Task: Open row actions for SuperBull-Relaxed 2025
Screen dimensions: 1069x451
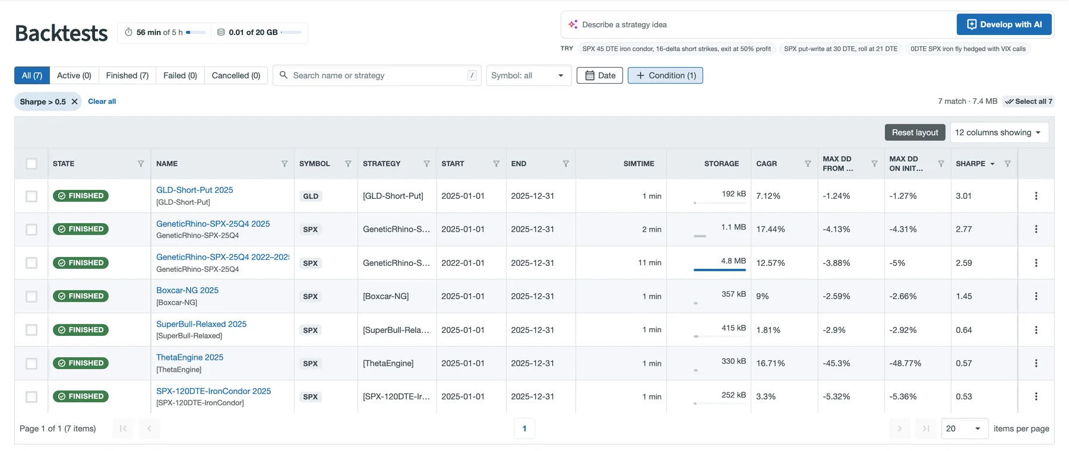Action: tap(1036, 330)
